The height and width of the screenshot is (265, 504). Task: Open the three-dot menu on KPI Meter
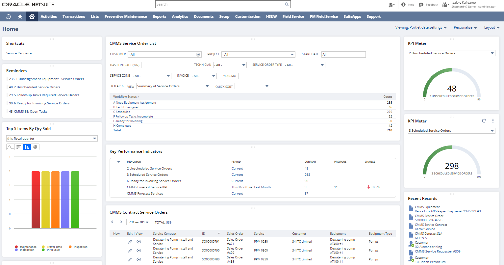493,121
